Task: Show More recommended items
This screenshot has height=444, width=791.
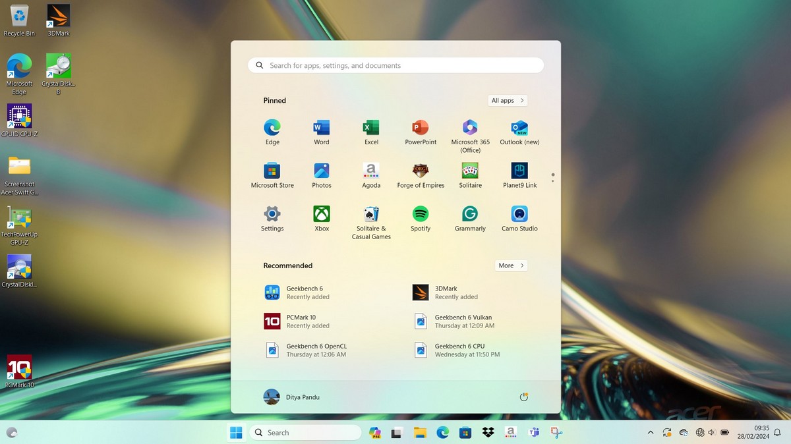Action: 512,265
